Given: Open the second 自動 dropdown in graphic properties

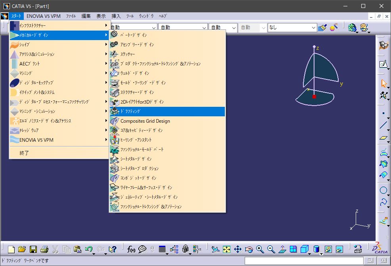Looking at the screenshot, I should pyautogui.click(x=204, y=27).
